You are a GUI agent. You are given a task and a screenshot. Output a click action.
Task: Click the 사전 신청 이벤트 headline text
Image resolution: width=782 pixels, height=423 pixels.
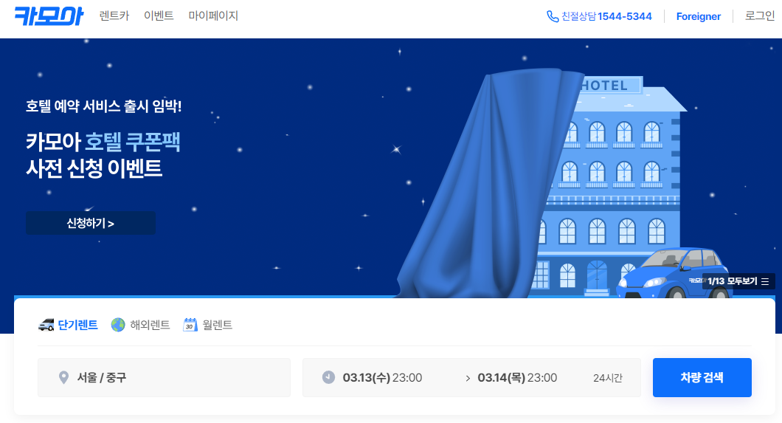pyautogui.click(x=94, y=168)
